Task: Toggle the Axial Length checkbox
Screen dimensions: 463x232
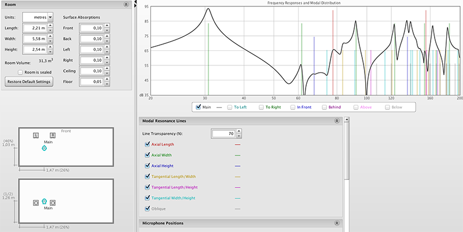Action: (x=146, y=145)
